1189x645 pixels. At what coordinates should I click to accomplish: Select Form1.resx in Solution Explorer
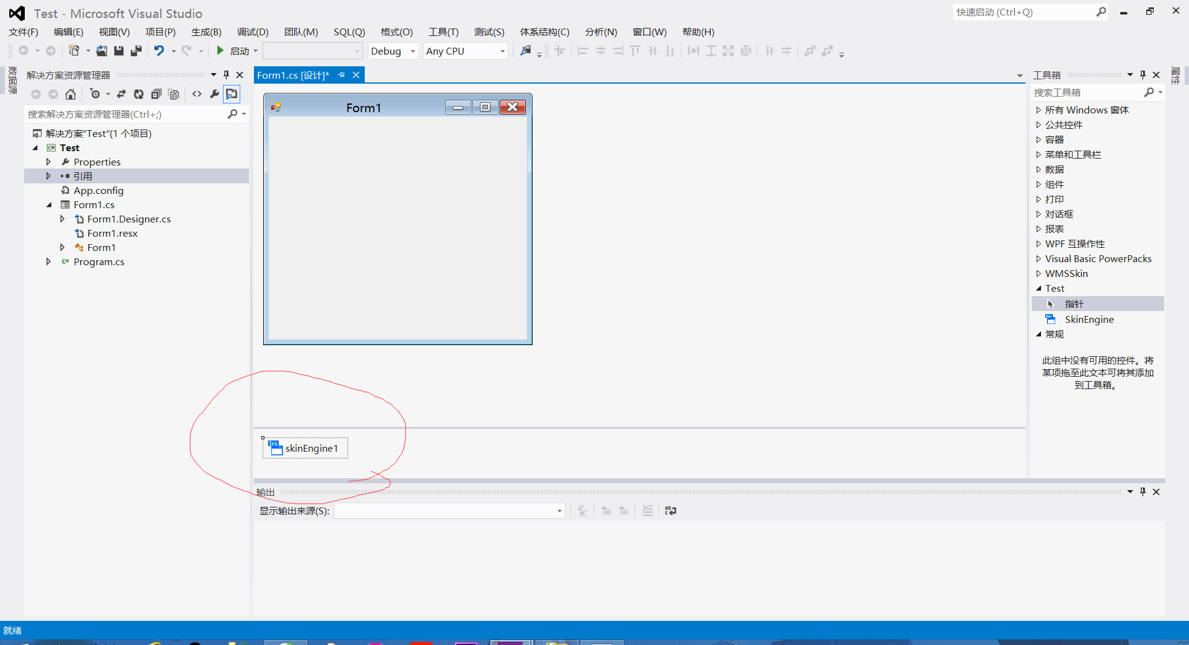pos(112,233)
